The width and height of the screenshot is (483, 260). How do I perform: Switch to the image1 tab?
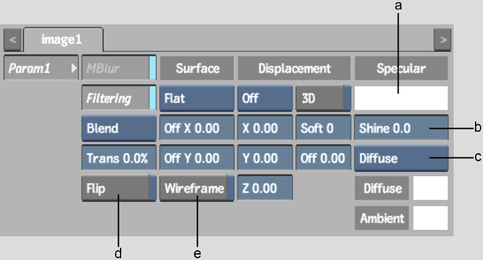point(61,40)
